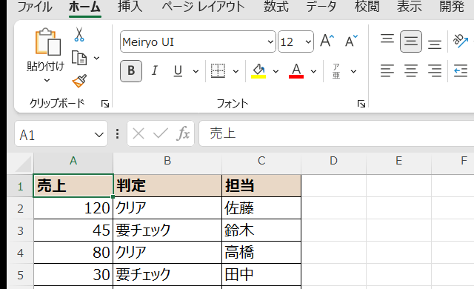Select row 3 header
Viewport: 474px width, 289px height.
pos(20,230)
